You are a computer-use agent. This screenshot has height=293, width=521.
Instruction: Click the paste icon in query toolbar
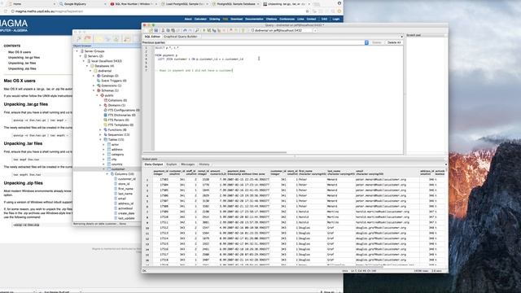[x=173, y=30]
